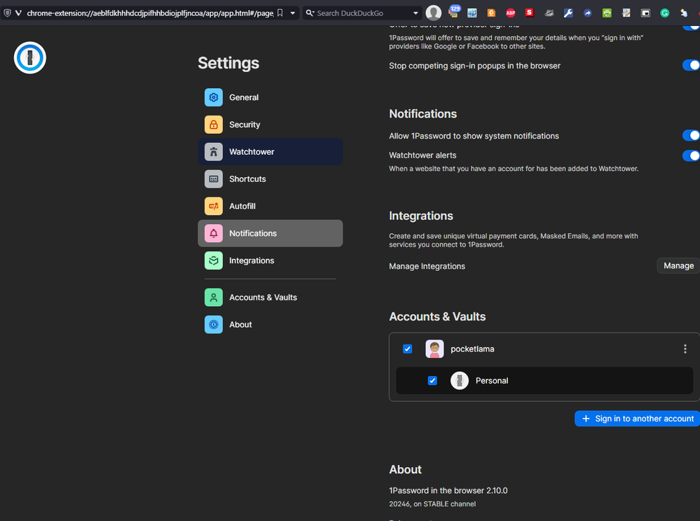Select Integrations in settings sidebar
Screen dimensions: 700x521
click(x=270, y=260)
